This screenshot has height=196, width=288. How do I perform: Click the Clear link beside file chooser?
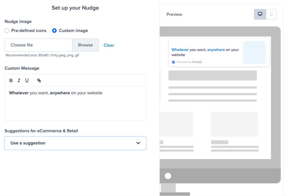[109, 45]
